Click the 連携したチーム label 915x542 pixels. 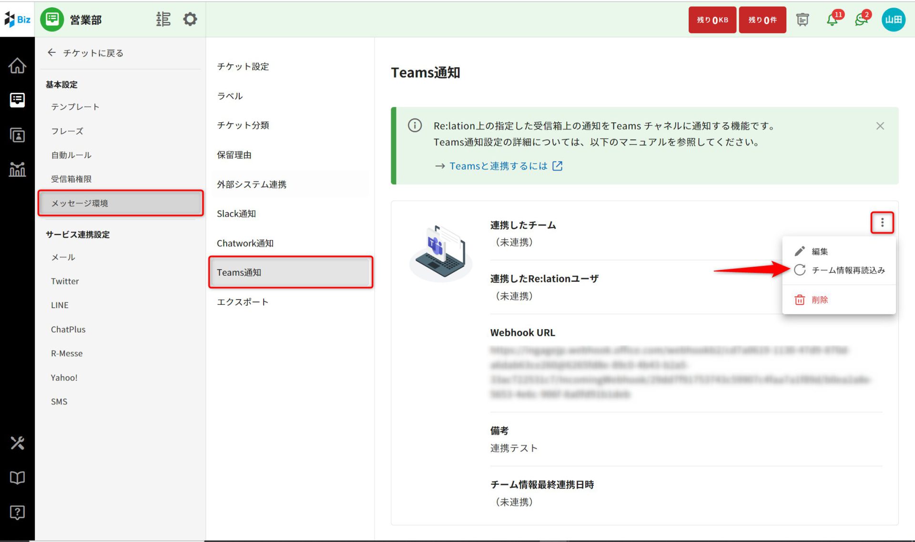(523, 225)
